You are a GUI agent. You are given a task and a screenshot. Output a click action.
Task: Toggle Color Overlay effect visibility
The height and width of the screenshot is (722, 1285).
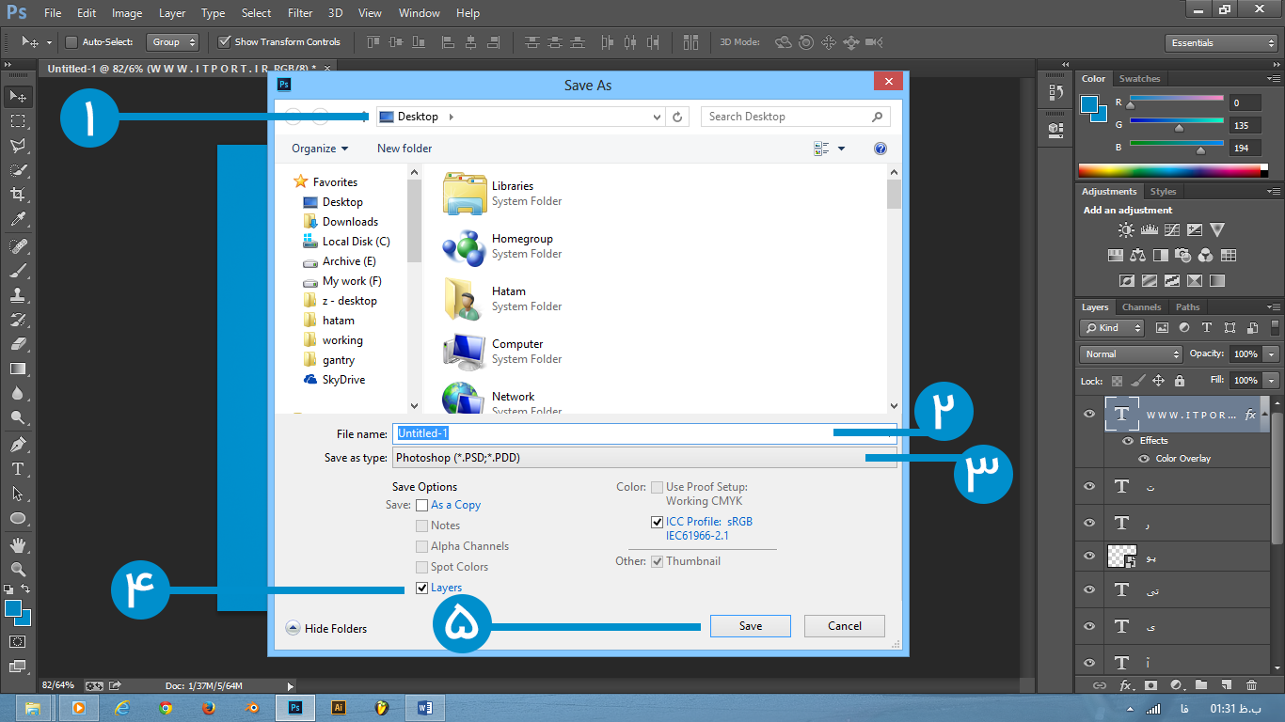pyautogui.click(x=1144, y=459)
